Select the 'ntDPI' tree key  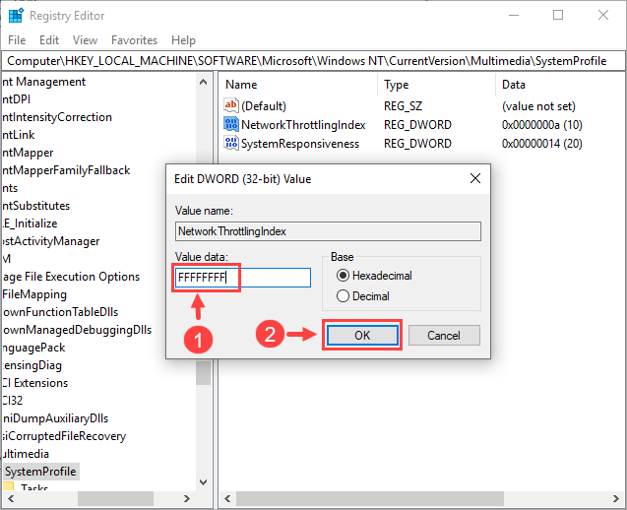(x=16, y=99)
